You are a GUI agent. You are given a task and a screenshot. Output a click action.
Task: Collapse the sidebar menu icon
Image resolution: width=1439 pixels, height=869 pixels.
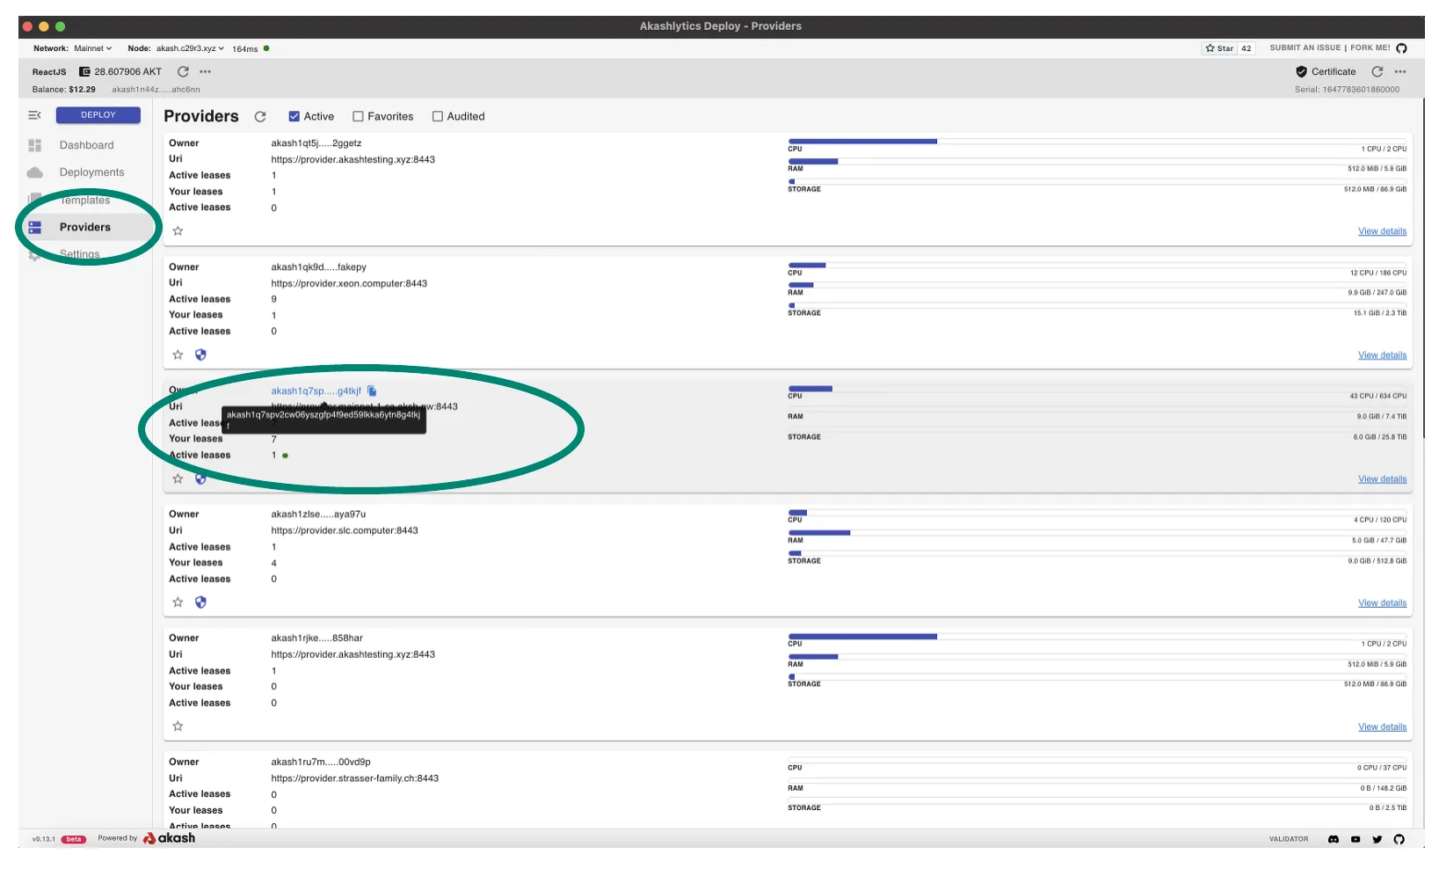pyautogui.click(x=34, y=115)
